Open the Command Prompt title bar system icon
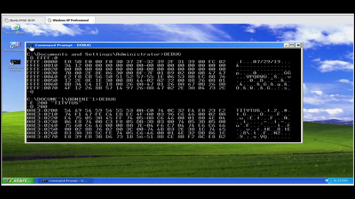Screen dimensions: 355x199 coord(30,45)
